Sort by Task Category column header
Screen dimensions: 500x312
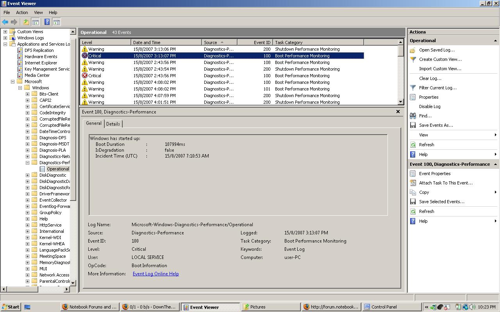pos(318,42)
